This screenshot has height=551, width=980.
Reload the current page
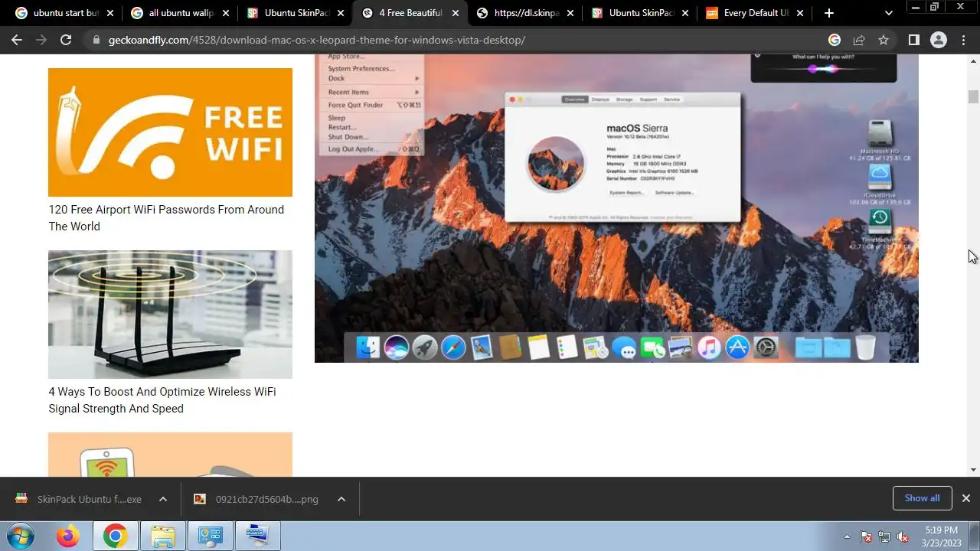pyautogui.click(x=66, y=40)
